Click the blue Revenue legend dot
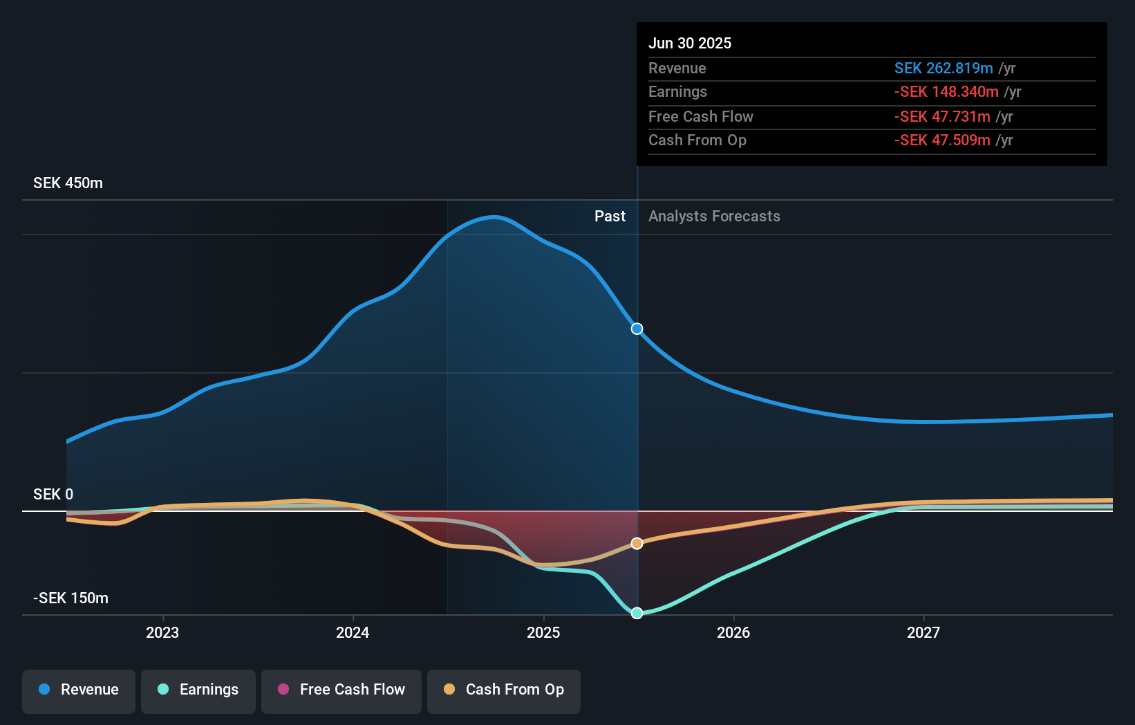This screenshot has width=1135, height=725. click(45, 690)
